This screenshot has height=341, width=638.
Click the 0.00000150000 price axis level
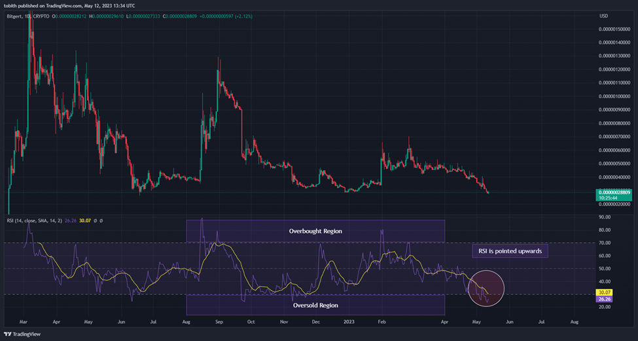614,29
